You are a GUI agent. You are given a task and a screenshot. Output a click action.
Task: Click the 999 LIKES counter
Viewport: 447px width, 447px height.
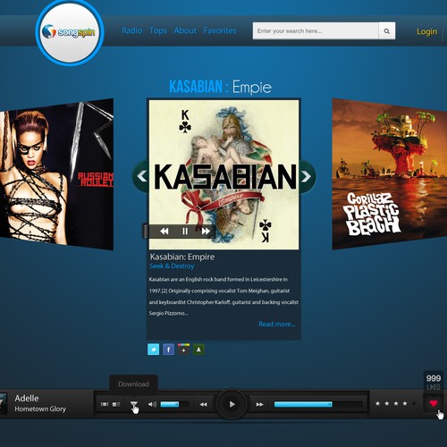[434, 382]
